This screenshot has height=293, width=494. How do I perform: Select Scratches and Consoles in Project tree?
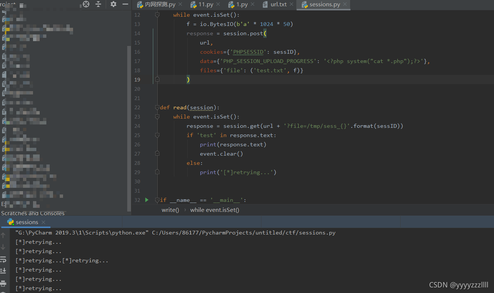click(33, 213)
